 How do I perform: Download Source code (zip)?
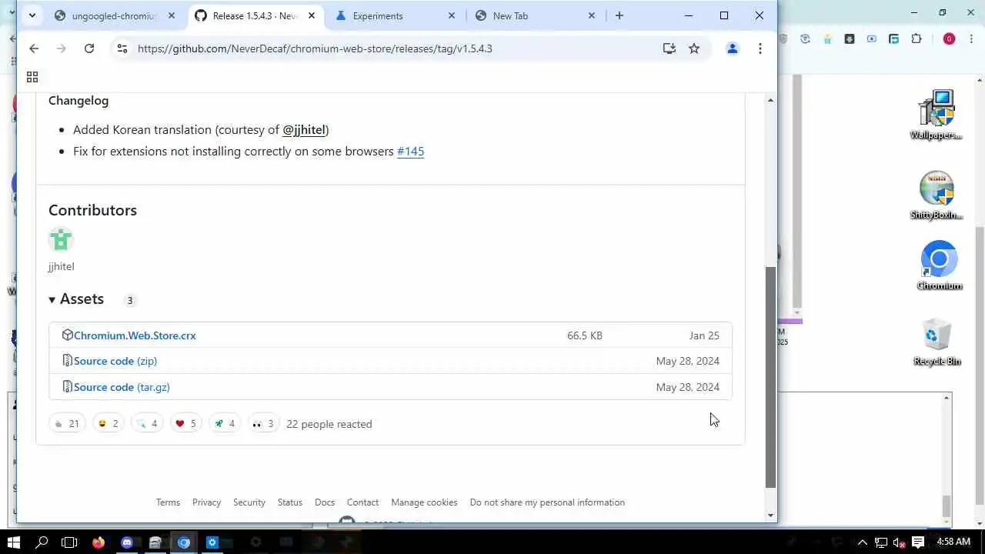[x=115, y=361]
